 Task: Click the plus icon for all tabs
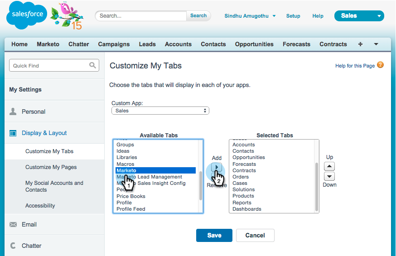click(360, 44)
